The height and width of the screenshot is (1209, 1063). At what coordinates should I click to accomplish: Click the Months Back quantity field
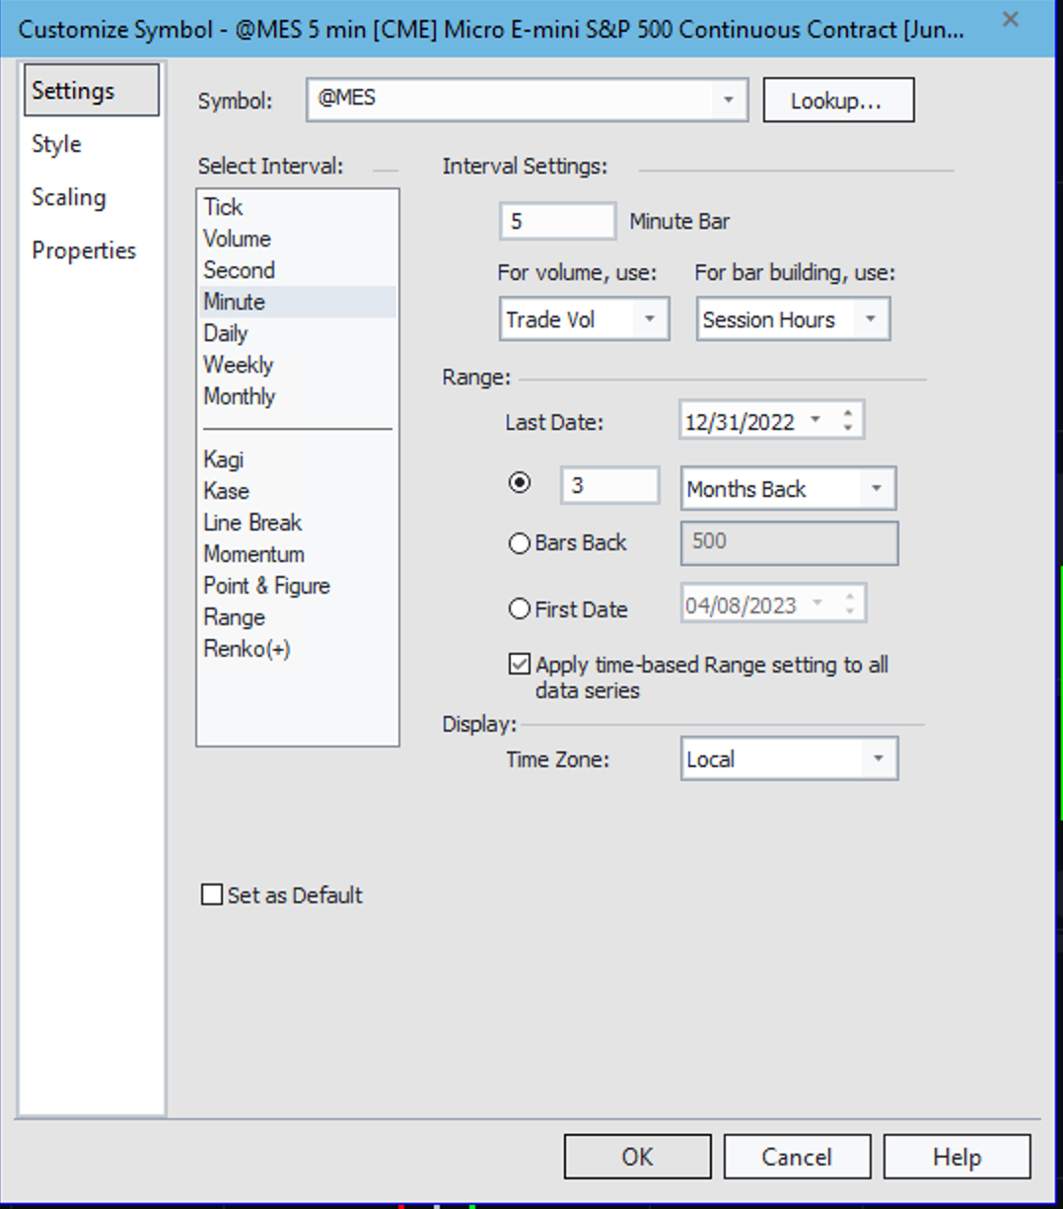610,485
